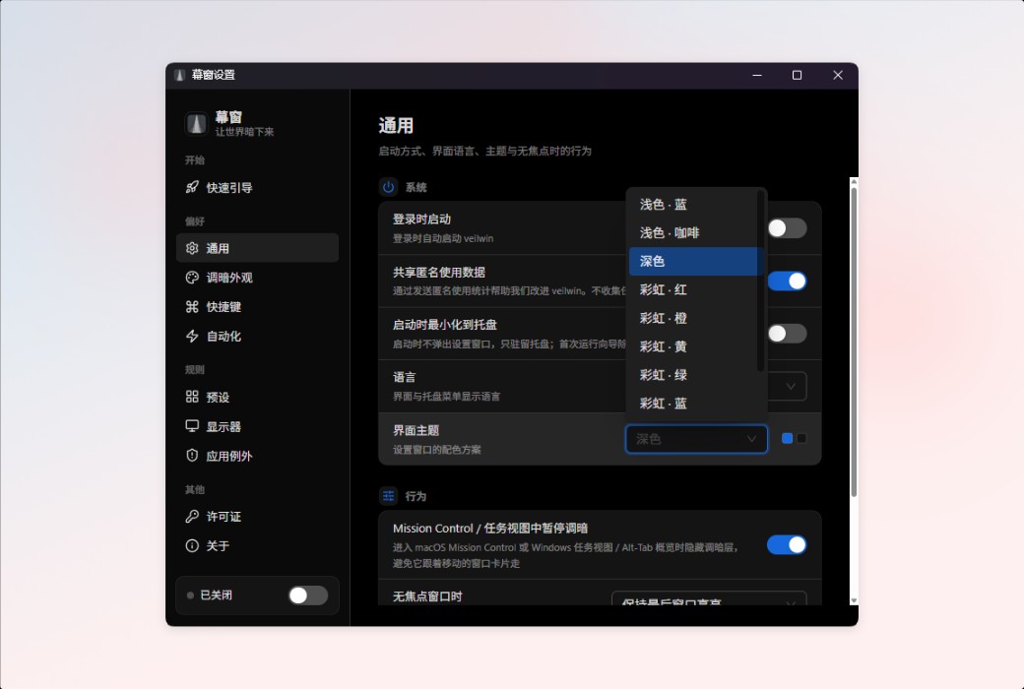Viewport: 1024px width, 689px height.
Task: Select 彩虹 · 橙 theme option
Action: tap(695, 318)
